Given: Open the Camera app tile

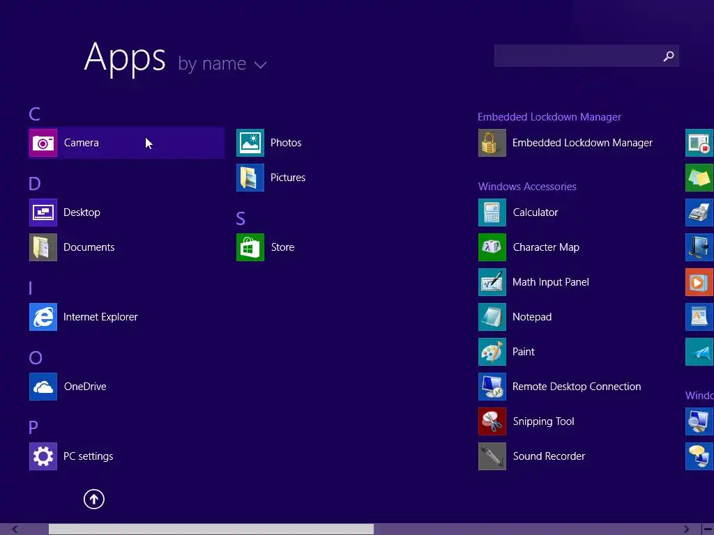Looking at the screenshot, I should [x=126, y=143].
